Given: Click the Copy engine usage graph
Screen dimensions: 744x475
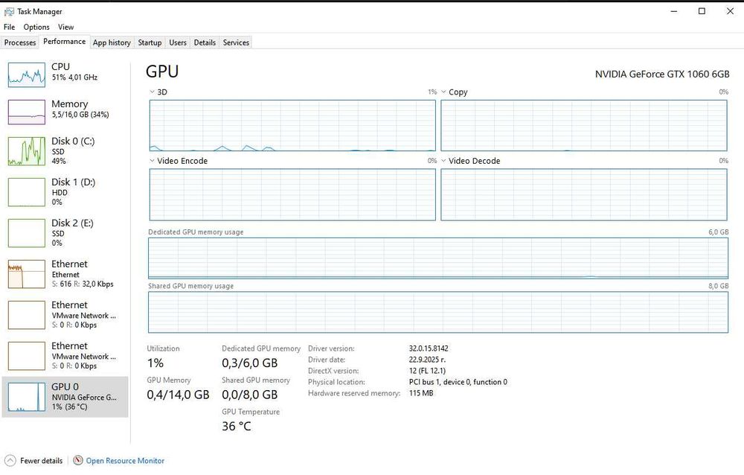Looking at the screenshot, I should [x=583, y=125].
